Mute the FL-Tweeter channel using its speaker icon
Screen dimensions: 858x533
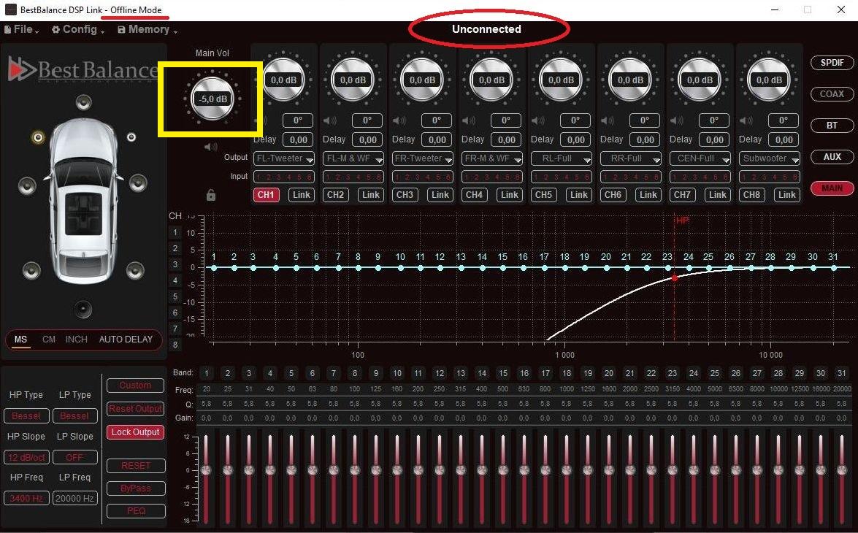pyautogui.click(x=261, y=120)
